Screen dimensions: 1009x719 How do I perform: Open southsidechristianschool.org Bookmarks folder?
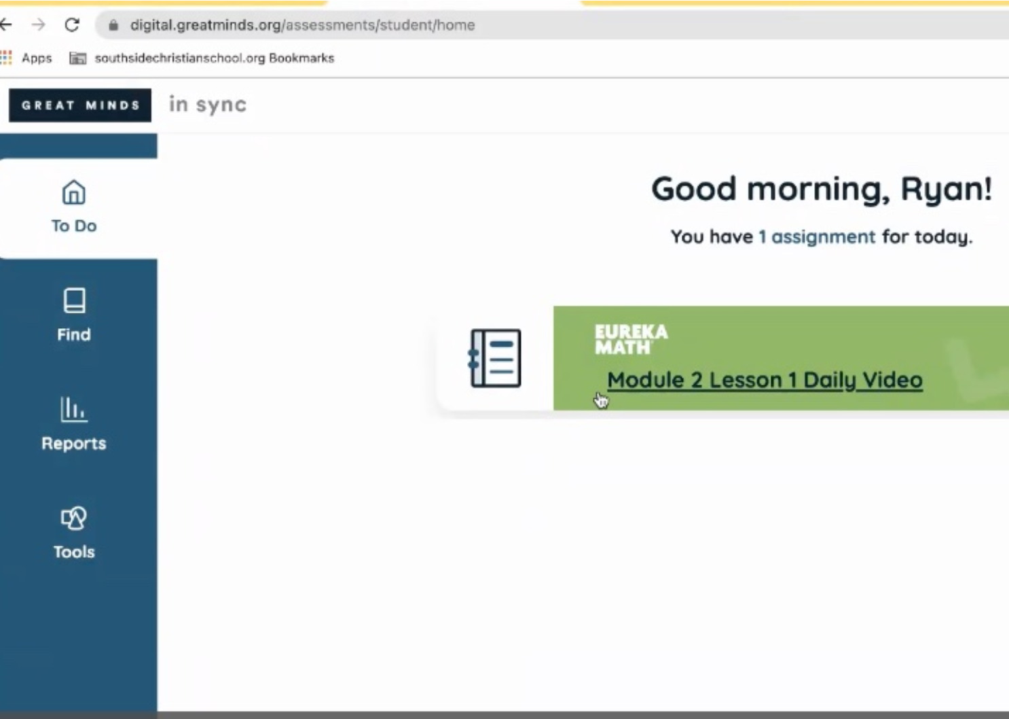[x=202, y=58]
